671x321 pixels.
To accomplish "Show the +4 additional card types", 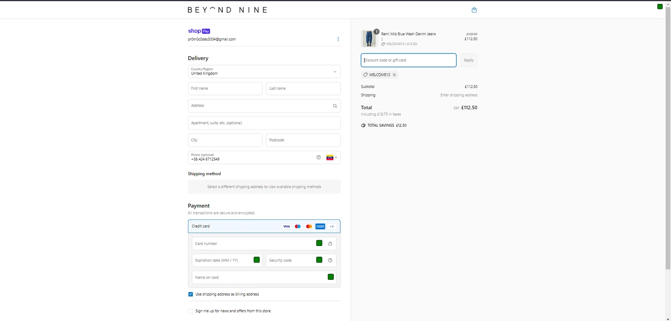I will [331, 226].
